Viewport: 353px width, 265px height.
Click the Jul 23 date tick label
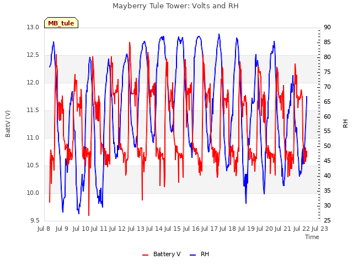[x=320, y=229]
